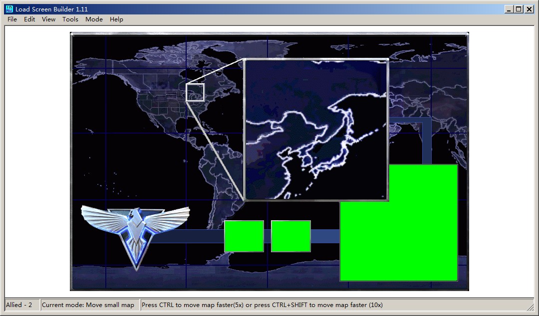Click the right small green placeholder square
The image size is (539, 316).
pos(291,236)
